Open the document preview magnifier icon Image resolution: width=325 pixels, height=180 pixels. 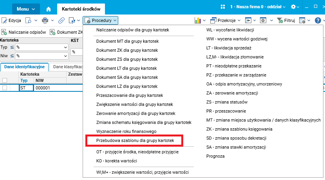click(28, 20)
